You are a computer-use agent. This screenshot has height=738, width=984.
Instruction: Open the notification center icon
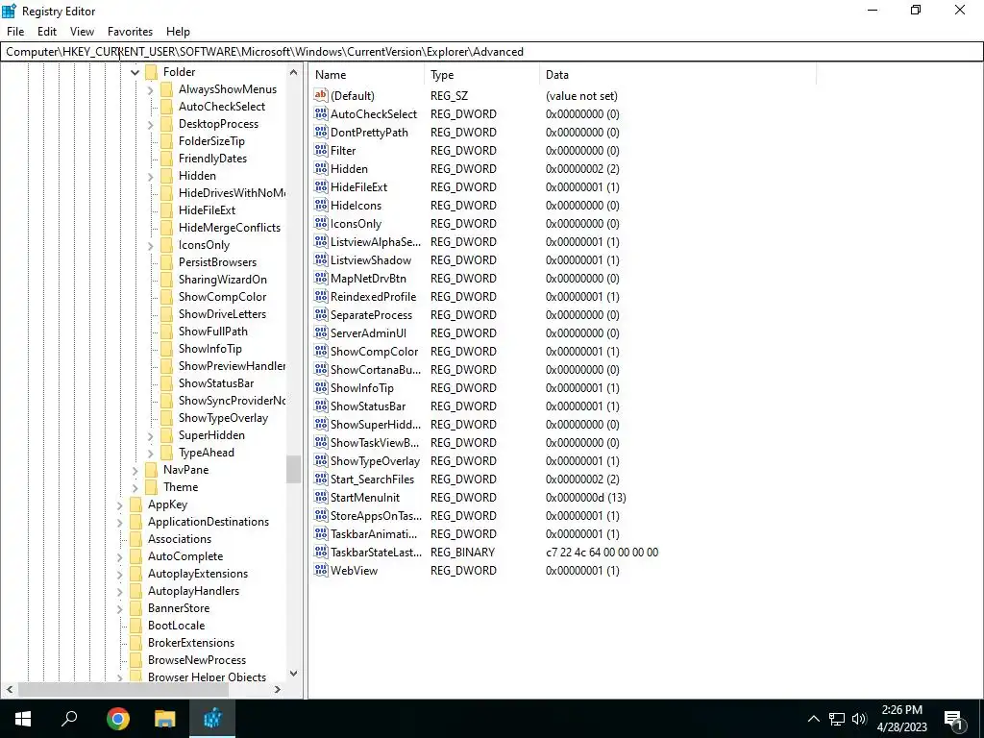point(953,720)
